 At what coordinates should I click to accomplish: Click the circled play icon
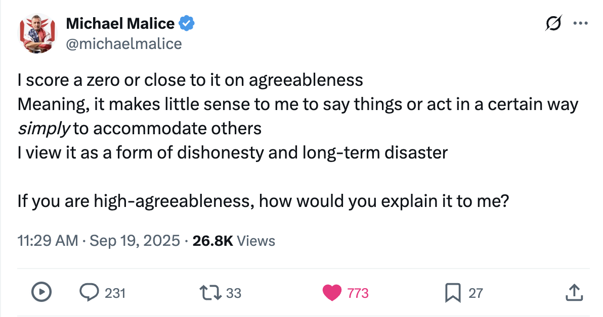click(41, 292)
